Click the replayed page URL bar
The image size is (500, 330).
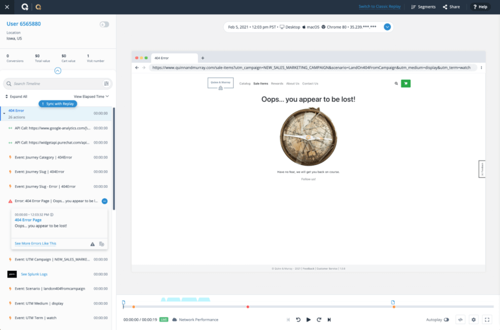coord(313,68)
